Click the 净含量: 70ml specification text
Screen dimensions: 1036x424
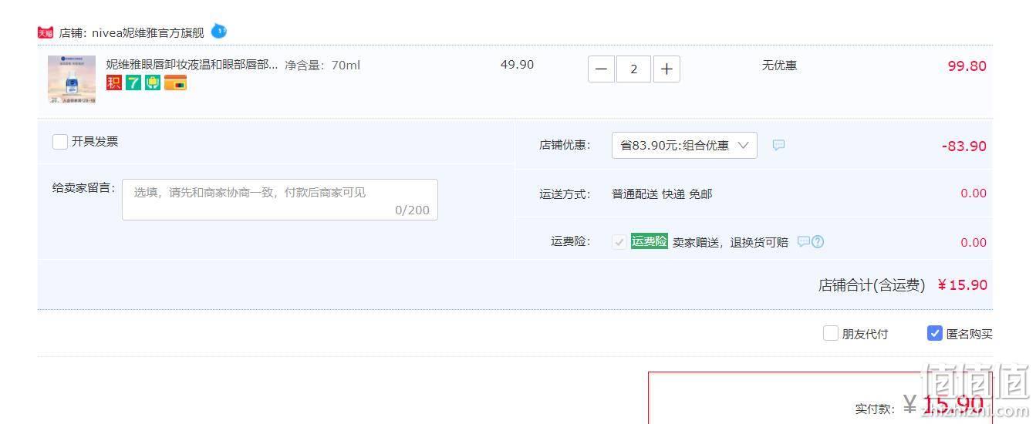(x=322, y=65)
